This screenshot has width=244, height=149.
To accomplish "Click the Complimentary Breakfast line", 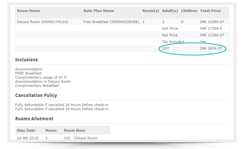I will (x=37, y=86).
